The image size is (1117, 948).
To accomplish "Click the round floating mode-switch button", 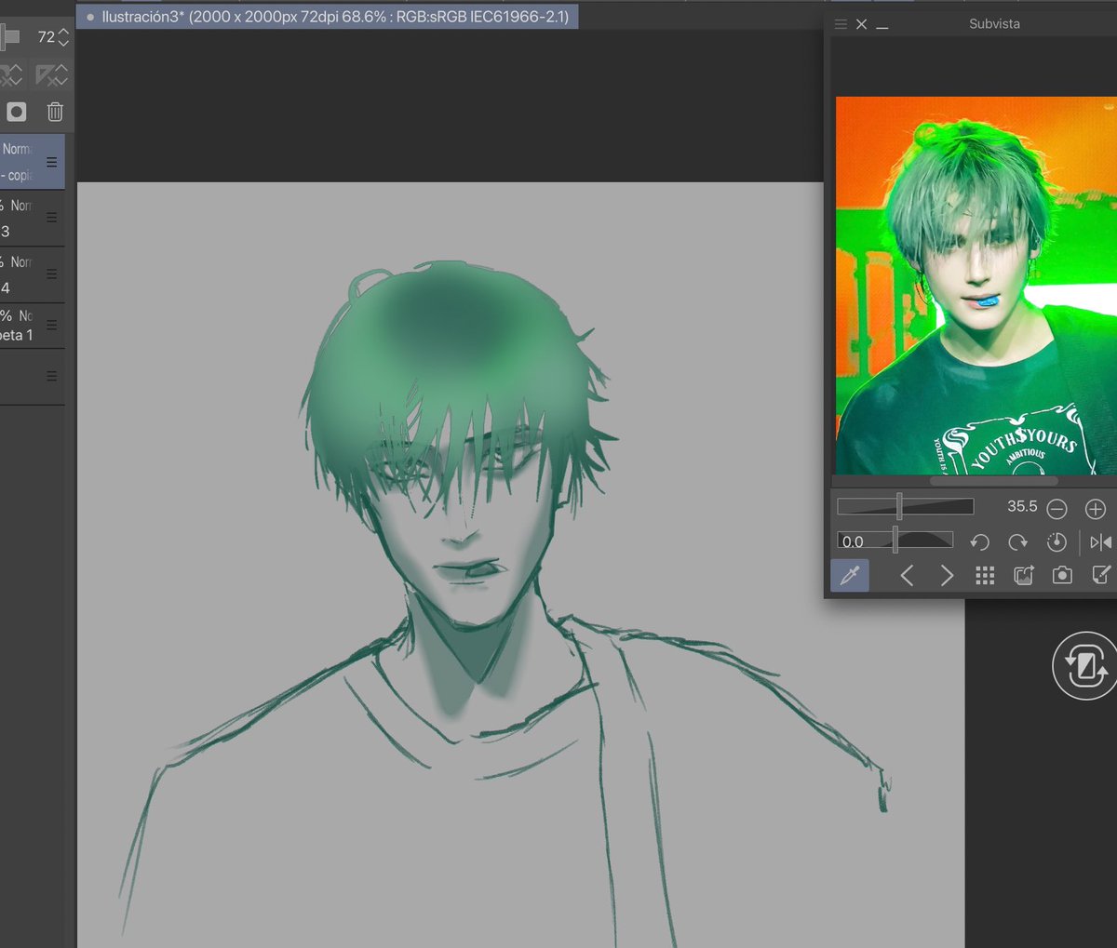I will tap(1084, 666).
